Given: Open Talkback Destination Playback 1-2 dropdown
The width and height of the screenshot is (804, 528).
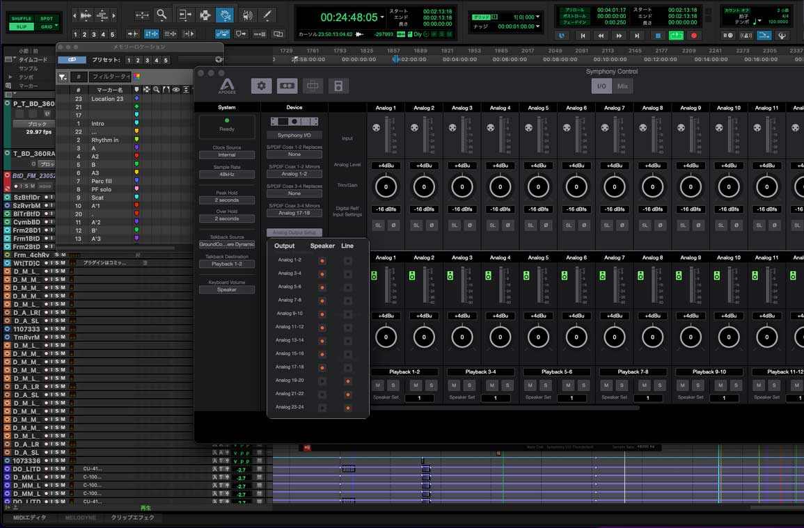Looking at the screenshot, I should click(227, 264).
